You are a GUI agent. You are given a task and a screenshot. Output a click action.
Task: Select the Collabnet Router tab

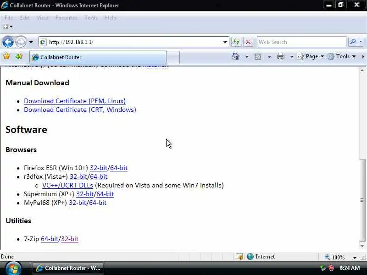(x=98, y=57)
